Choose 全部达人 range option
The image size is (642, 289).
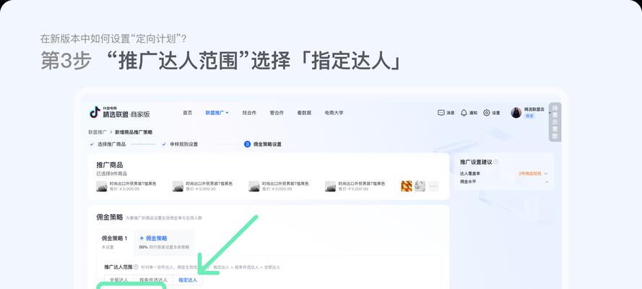click(x=119, y=280)
